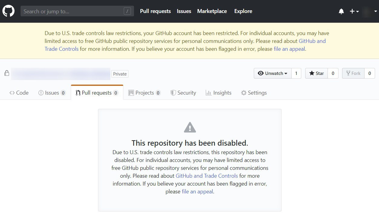The height and width of the screenshot is (220, 379).
Task: Click the private repository lock icon
Action: (x=6, y=73)
